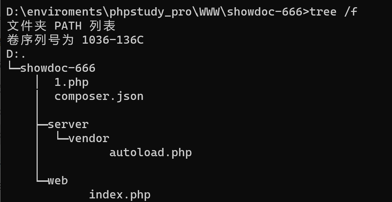Click the '文件夹 PATH 列表' header line
The image size is (392, 202).
click(x=61, y=26)
